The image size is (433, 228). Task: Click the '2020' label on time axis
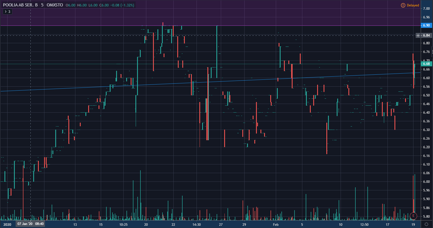[7, 224]
